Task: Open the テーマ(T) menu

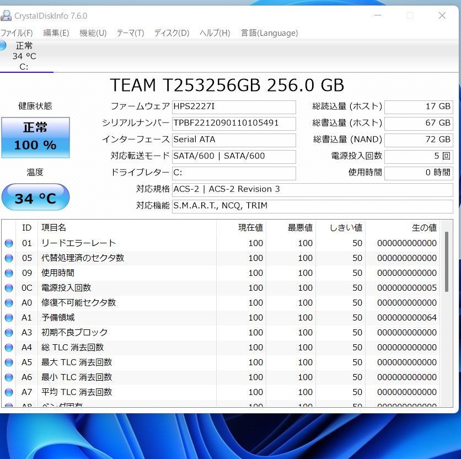Action: click(130, 33)
